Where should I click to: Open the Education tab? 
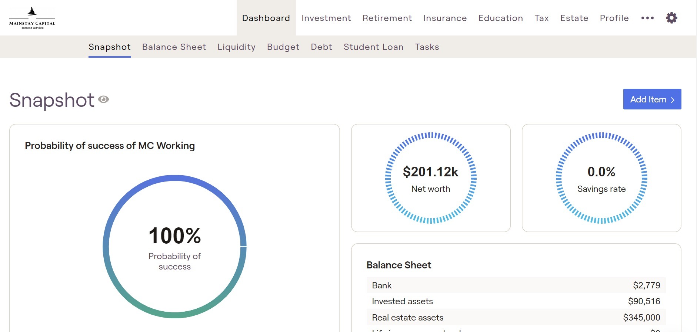[501, 18]
